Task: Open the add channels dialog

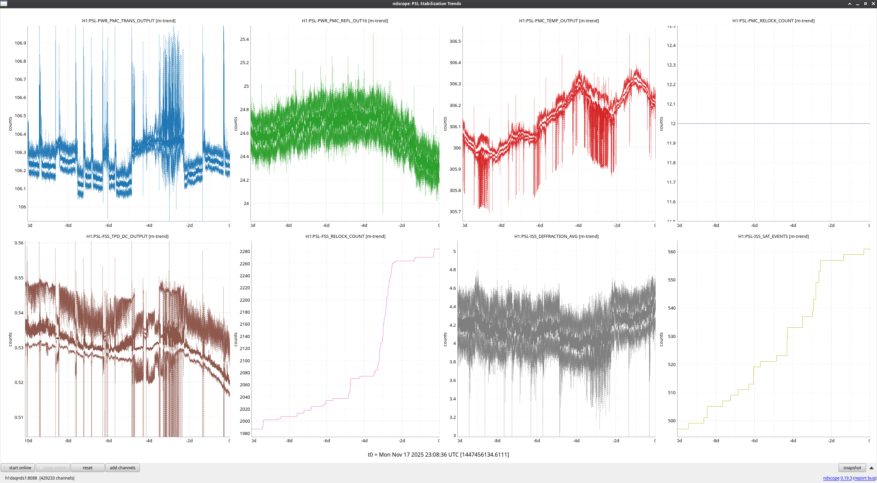Action: [x=122, y=468]
